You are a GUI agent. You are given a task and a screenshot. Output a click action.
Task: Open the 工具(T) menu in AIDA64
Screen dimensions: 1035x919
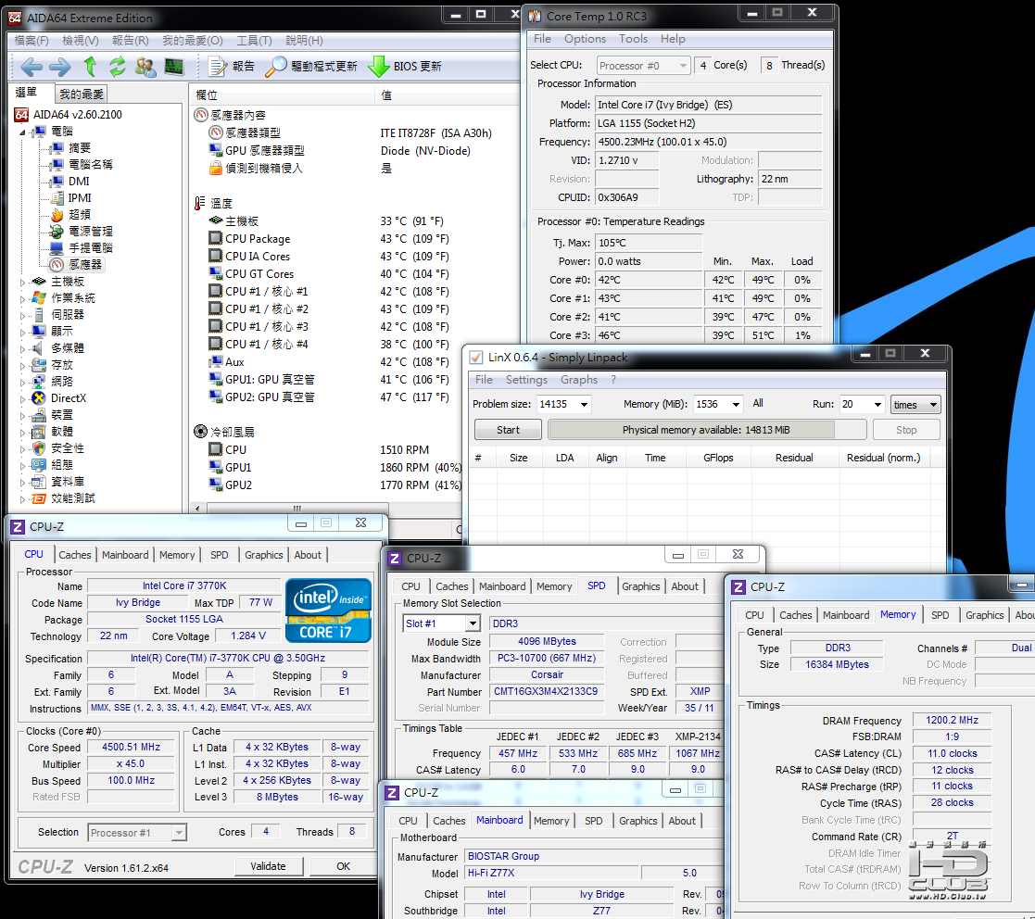coord(254,41)
